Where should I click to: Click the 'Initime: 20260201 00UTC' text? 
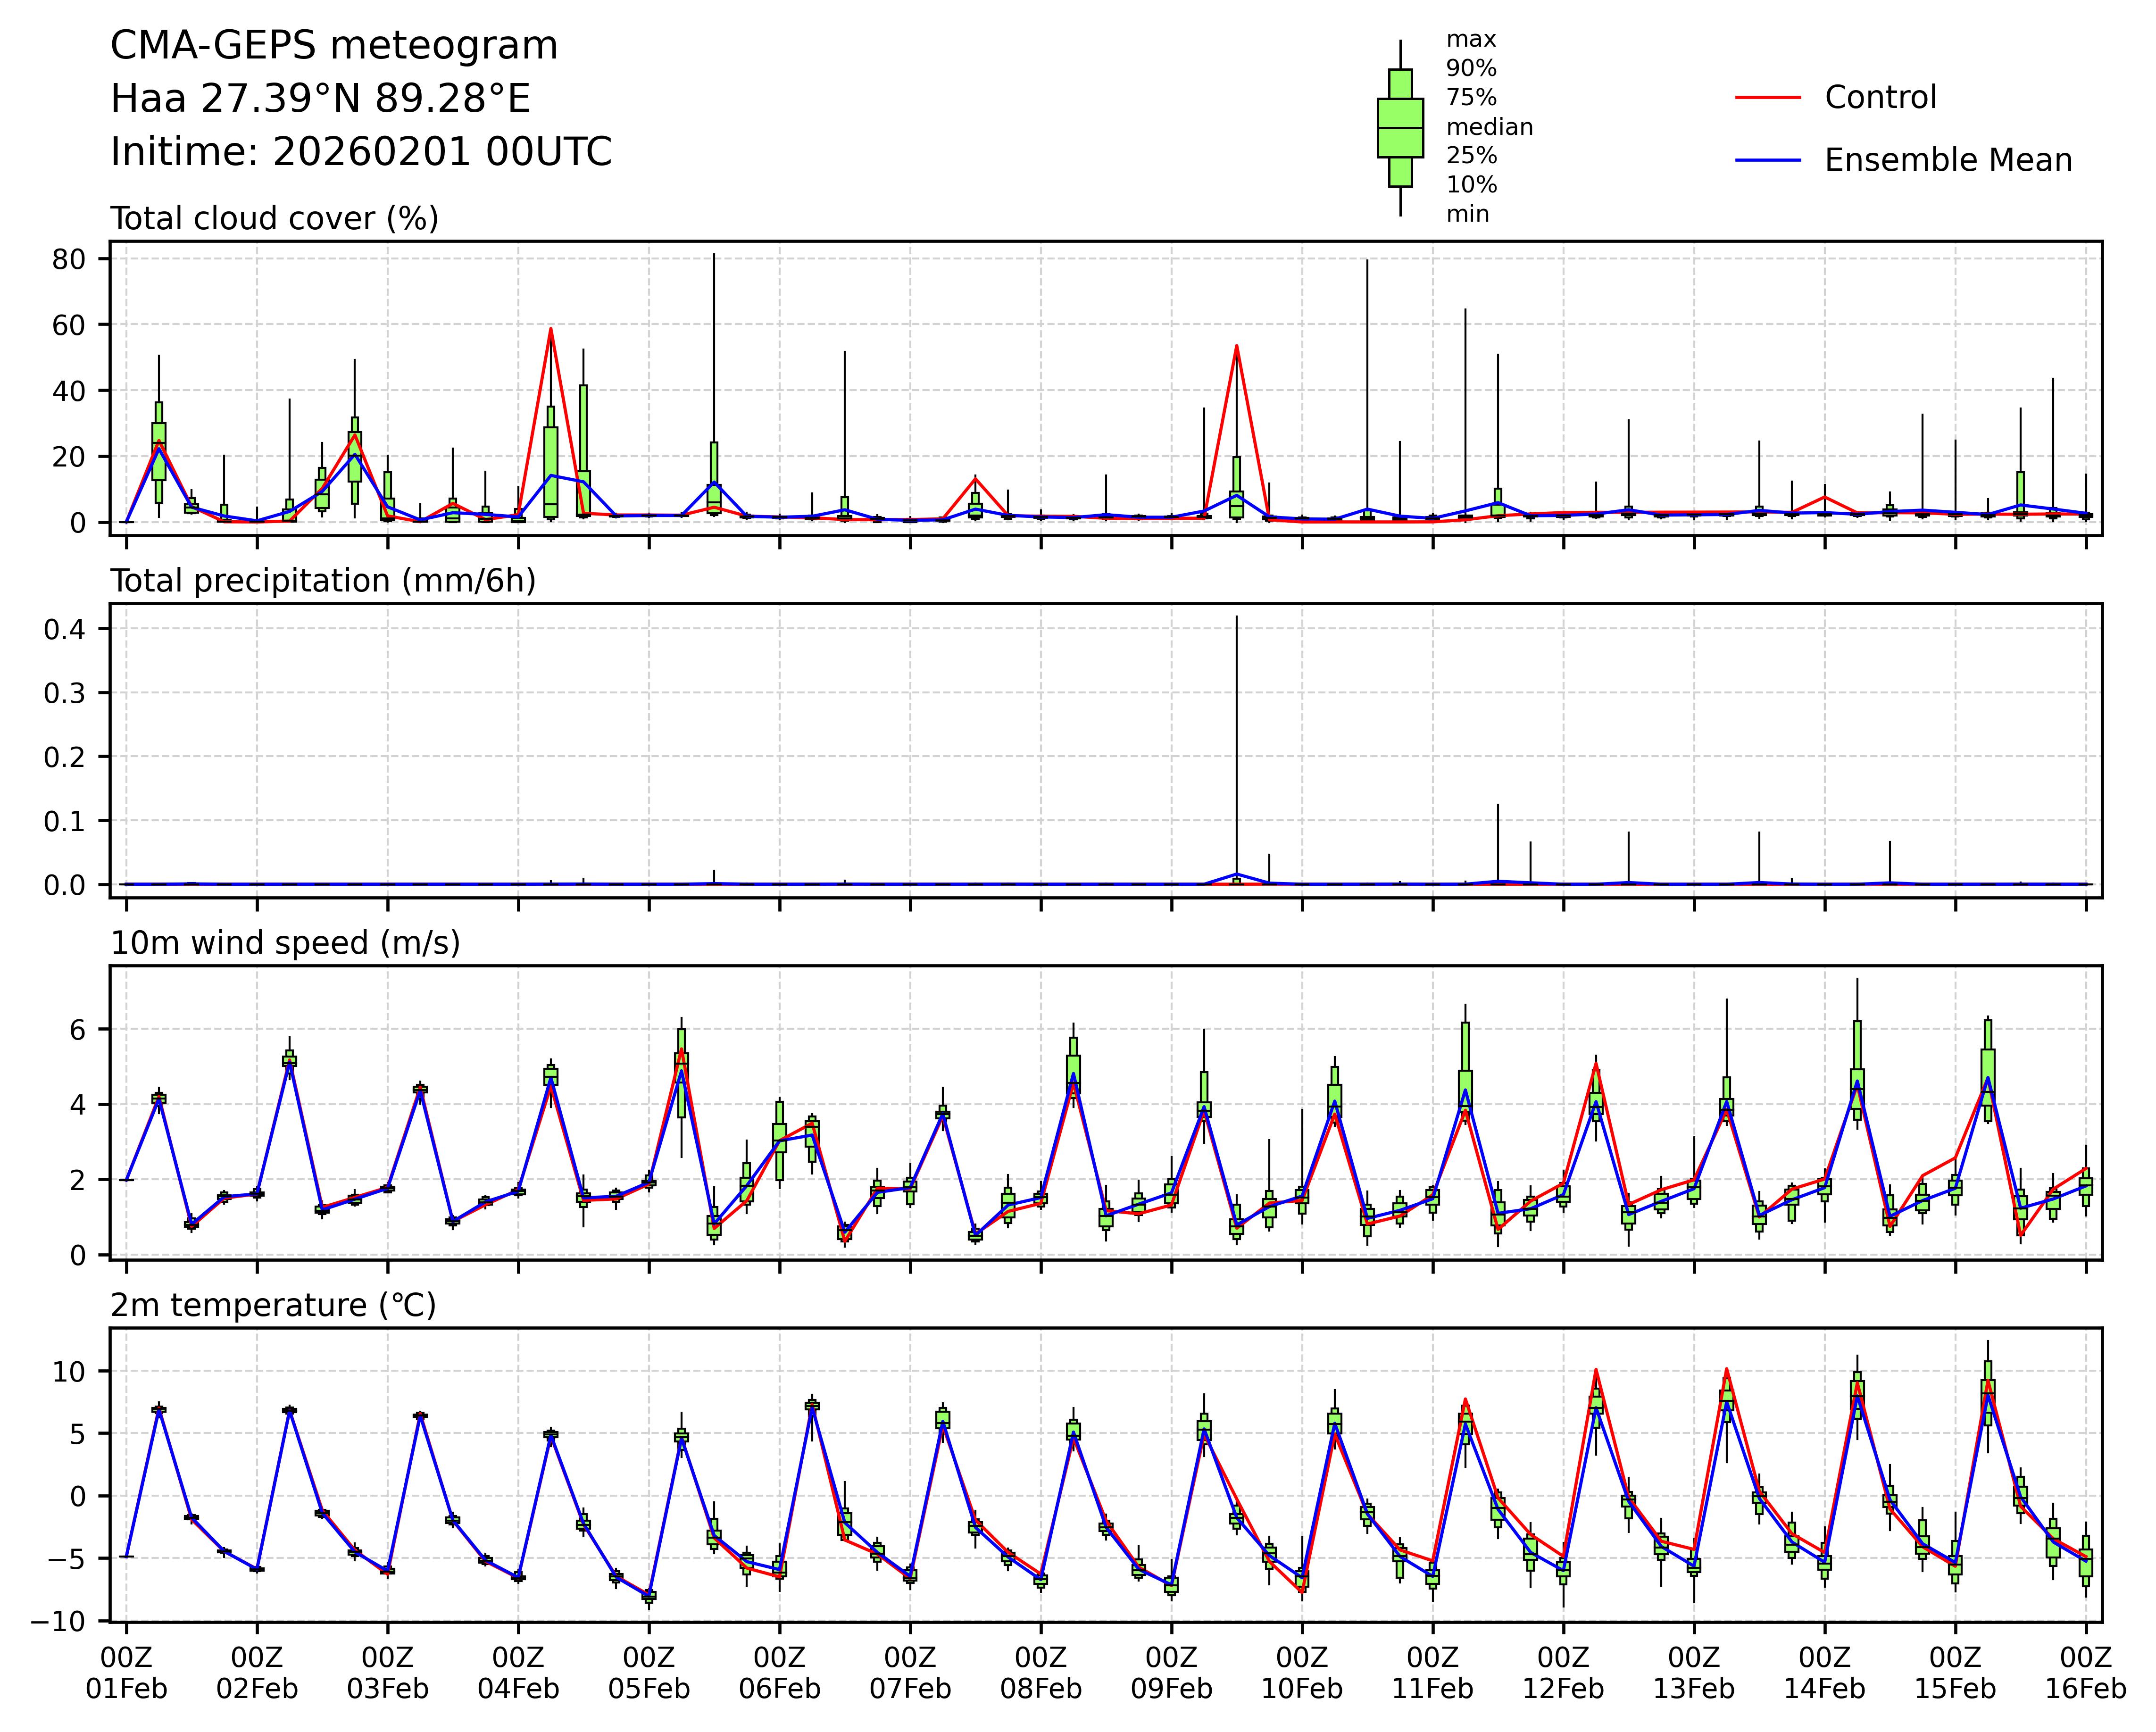(361, 152)
